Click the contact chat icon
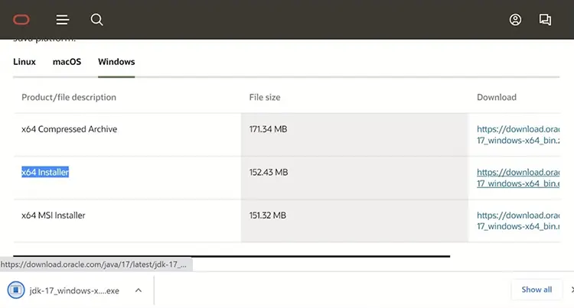Viewport: 574px width, 308px height. click(545, 20)
